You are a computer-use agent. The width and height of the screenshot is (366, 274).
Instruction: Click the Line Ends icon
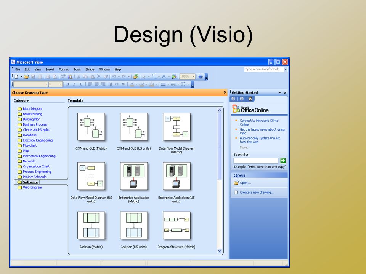click(183, 84)
